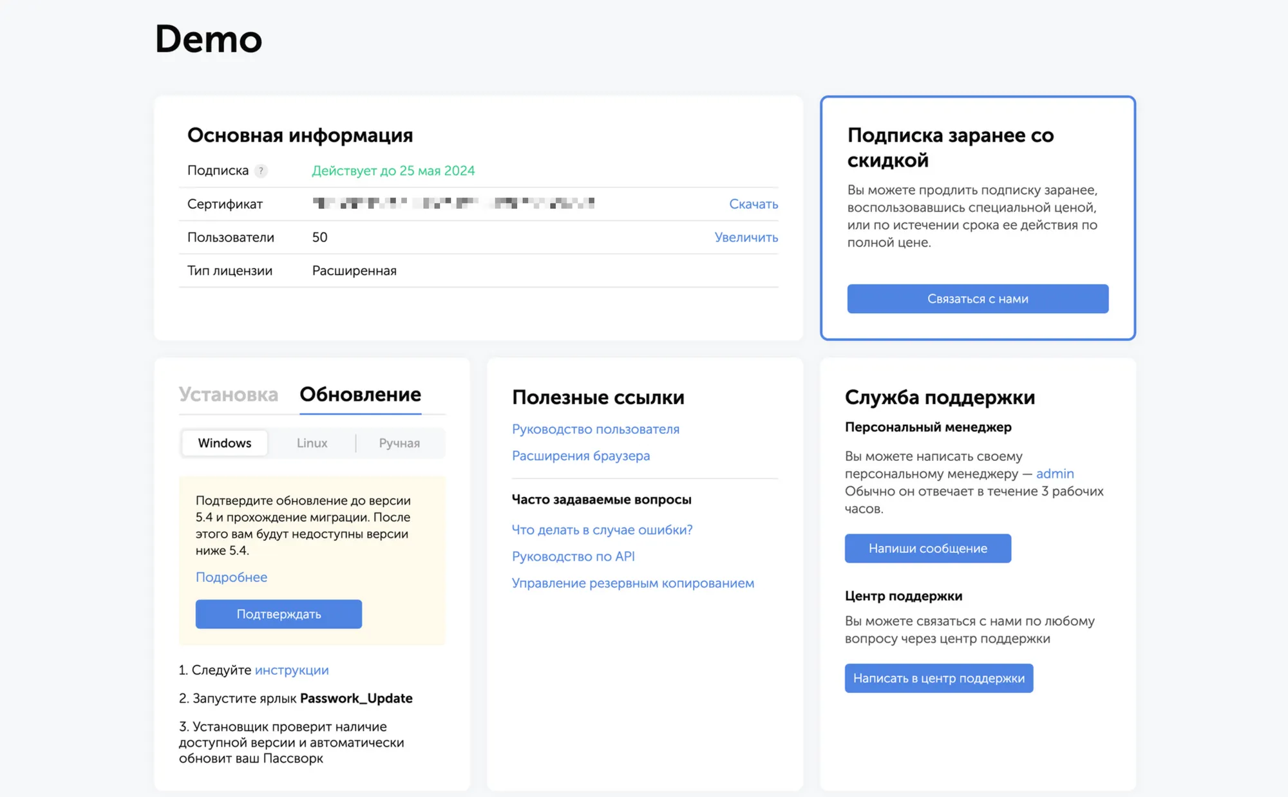The image size is (1288, 797).
Task: Confirm update with Подтверждать button
Action: click(x=278, y=614)
